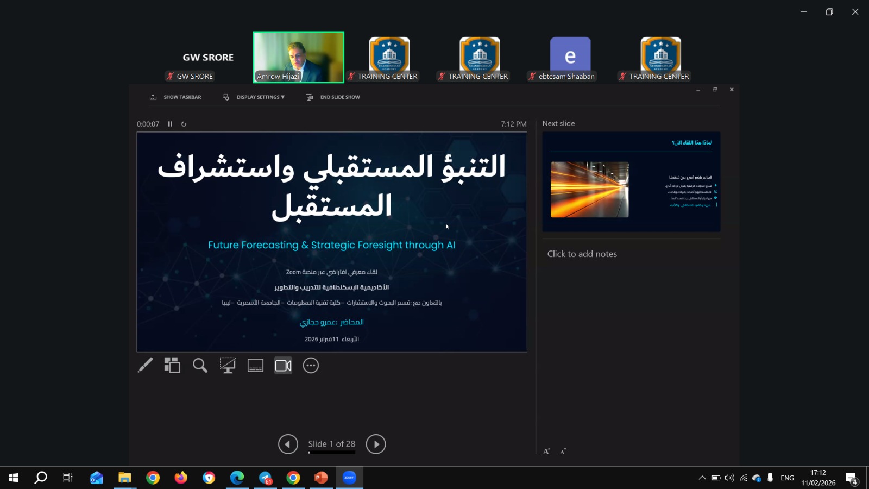This screenshot has height=489, width=869.
Task: Toggle the camera video icon
Action: click(x=283, y=366)
